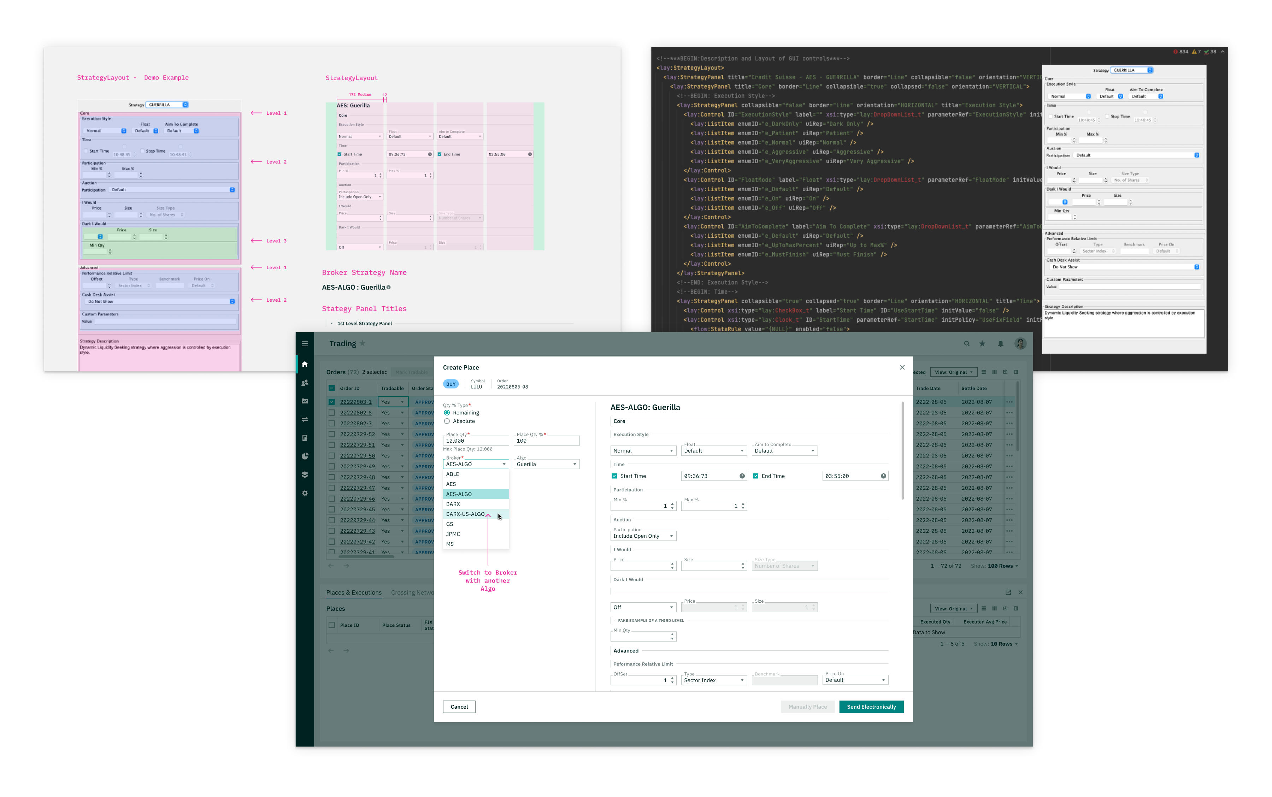Click the Send Electronically button
Screen dimensions: 1272x797
871,707
